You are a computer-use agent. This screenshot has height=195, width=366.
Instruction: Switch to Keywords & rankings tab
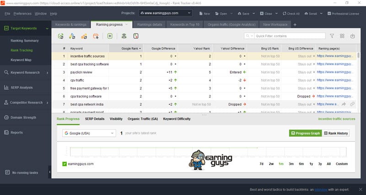71,25
